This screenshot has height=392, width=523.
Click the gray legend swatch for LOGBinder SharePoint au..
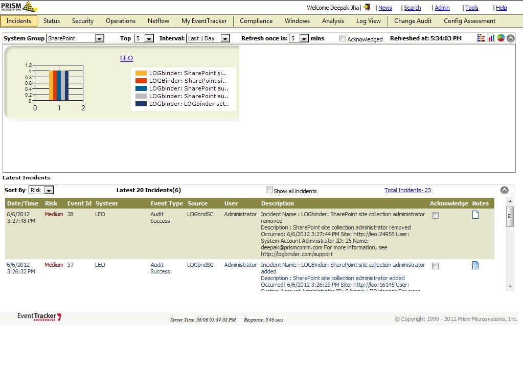(141, 96)
